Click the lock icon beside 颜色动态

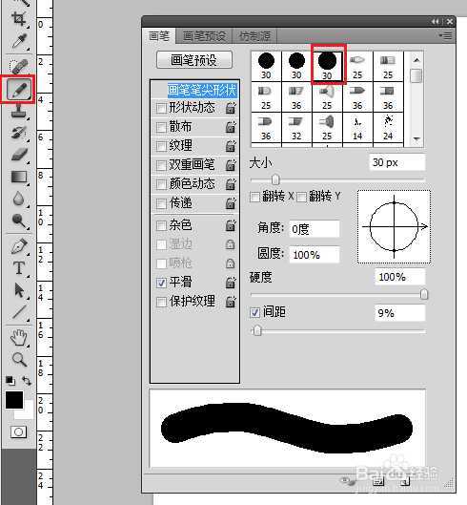coord(231,184)
